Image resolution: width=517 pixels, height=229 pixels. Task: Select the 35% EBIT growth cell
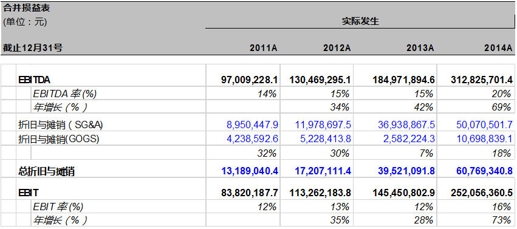pos(340,220)
